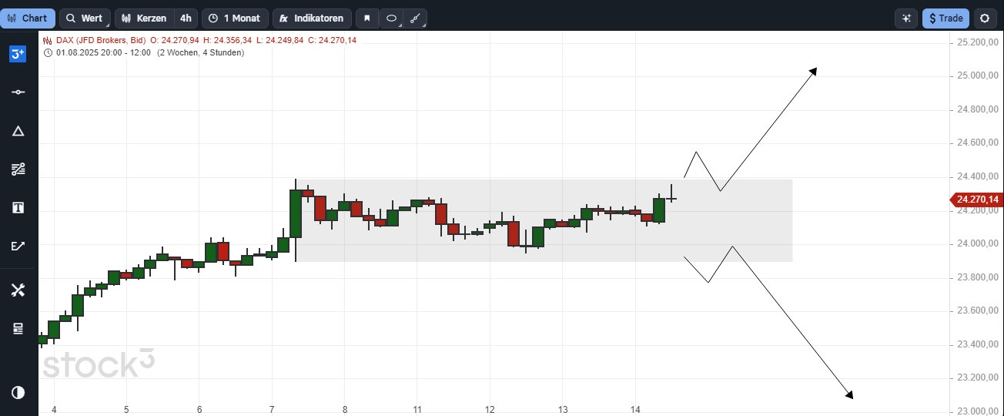The image size is (1004, 416).
Task: Click the 4h timeframe selector
Action: pyautogui.click(x=186, y=18)
